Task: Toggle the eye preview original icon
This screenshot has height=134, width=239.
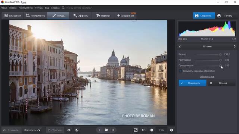Action: coord(69,130)
